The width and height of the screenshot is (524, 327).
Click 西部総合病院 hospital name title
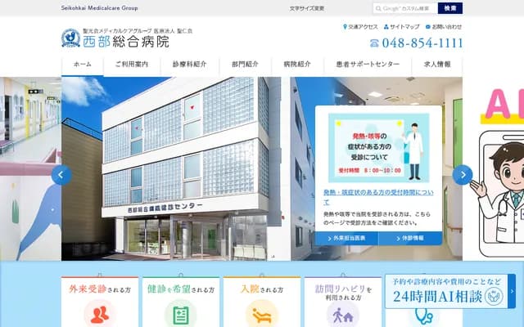tap(126, 42)
